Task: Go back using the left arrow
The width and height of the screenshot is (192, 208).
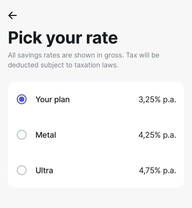Action: (12, 16)
